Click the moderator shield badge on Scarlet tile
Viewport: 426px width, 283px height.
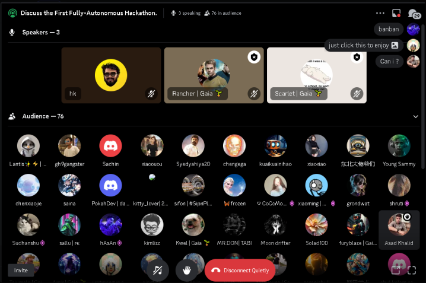[357, 57]
